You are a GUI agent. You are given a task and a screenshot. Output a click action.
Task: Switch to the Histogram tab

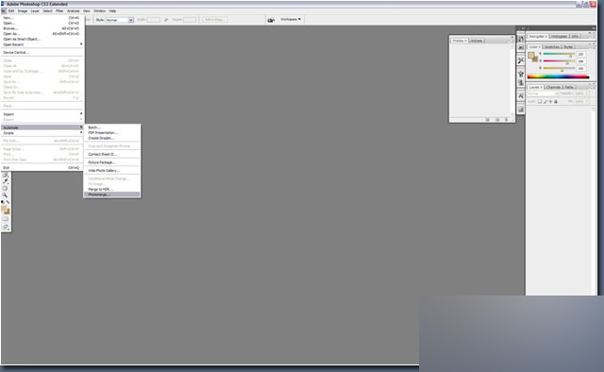point(559,36)
